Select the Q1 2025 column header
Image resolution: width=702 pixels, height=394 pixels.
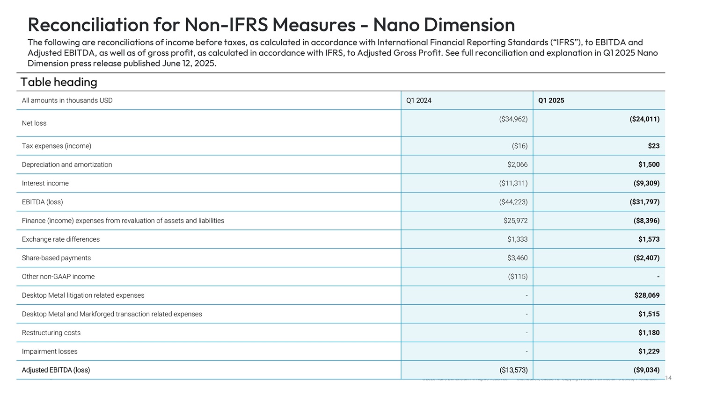point(551,100)
